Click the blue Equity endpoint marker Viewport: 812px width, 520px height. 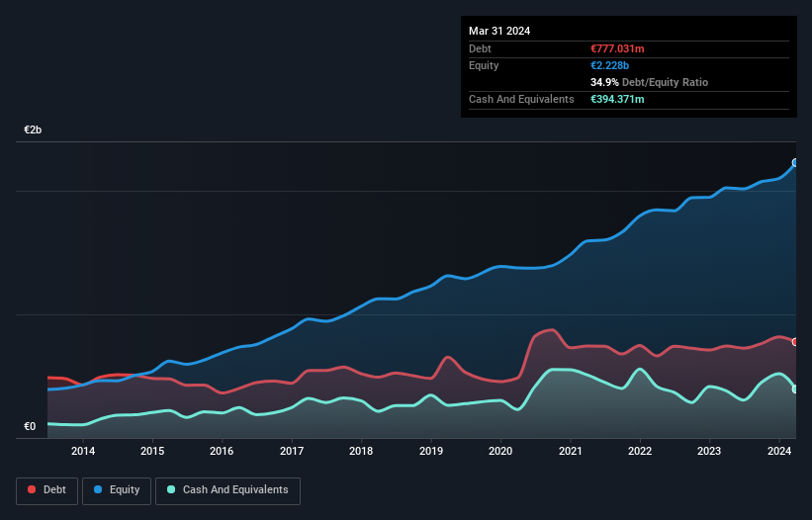[x=795, y=163]
